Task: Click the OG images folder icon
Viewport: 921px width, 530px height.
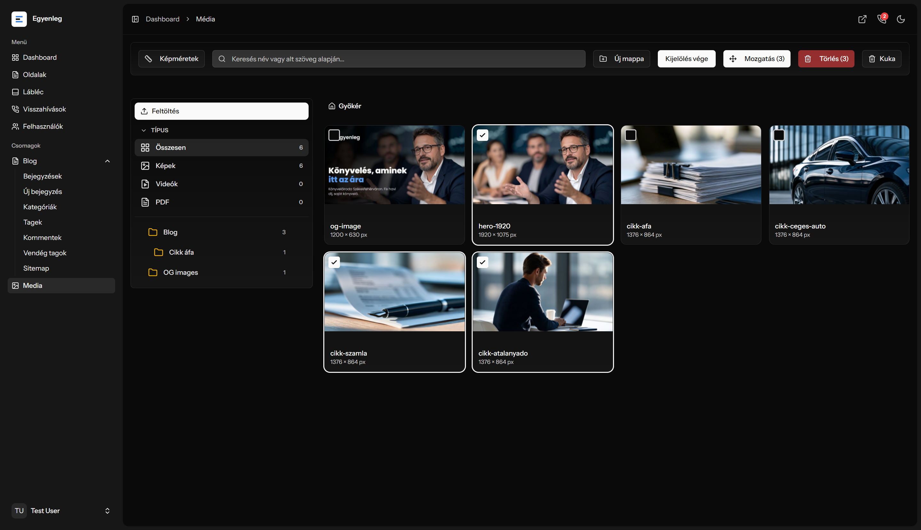Action: 153,272
